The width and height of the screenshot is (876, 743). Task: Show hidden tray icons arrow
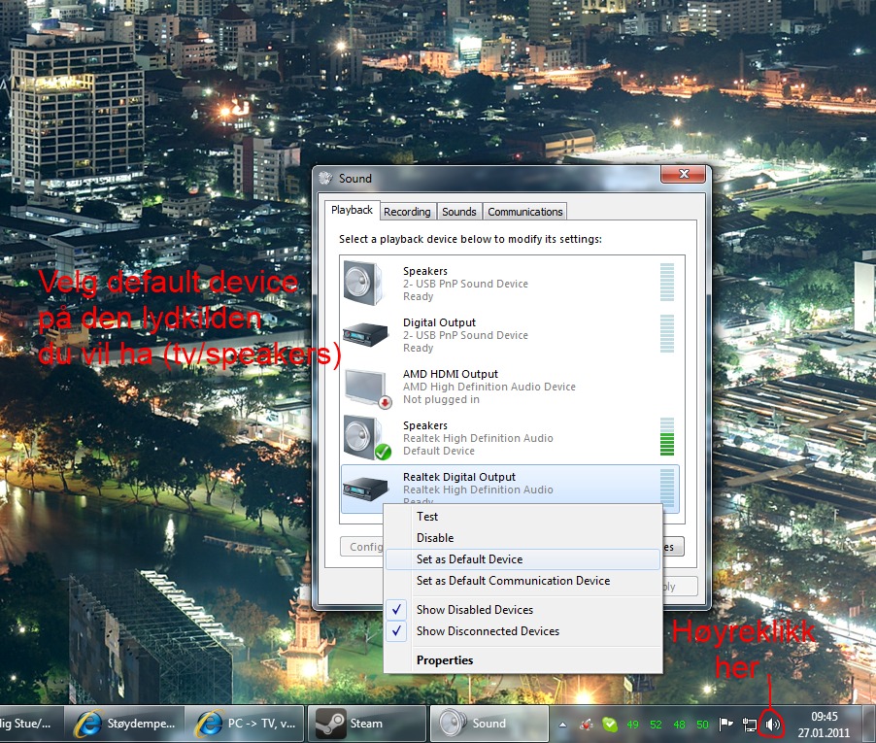click(562, 725)
